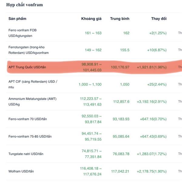Image resolution: width=182 pixels, height=182 pixels.
Task: Open Wolfram USD/tấn product
Action: click(21, 171)
